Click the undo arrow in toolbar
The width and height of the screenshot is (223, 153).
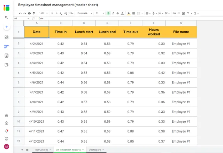(x=20, y=13)
